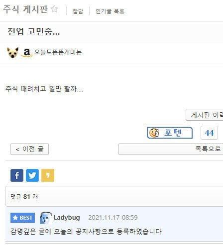Click the favorite star next to 주식 게시판
This screenshot has width=223, height=245.
coord(54,9)
